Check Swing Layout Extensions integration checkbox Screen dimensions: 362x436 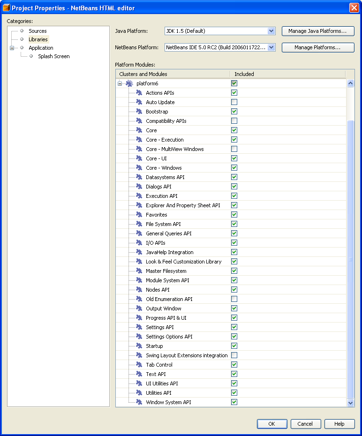pos(234,355)
